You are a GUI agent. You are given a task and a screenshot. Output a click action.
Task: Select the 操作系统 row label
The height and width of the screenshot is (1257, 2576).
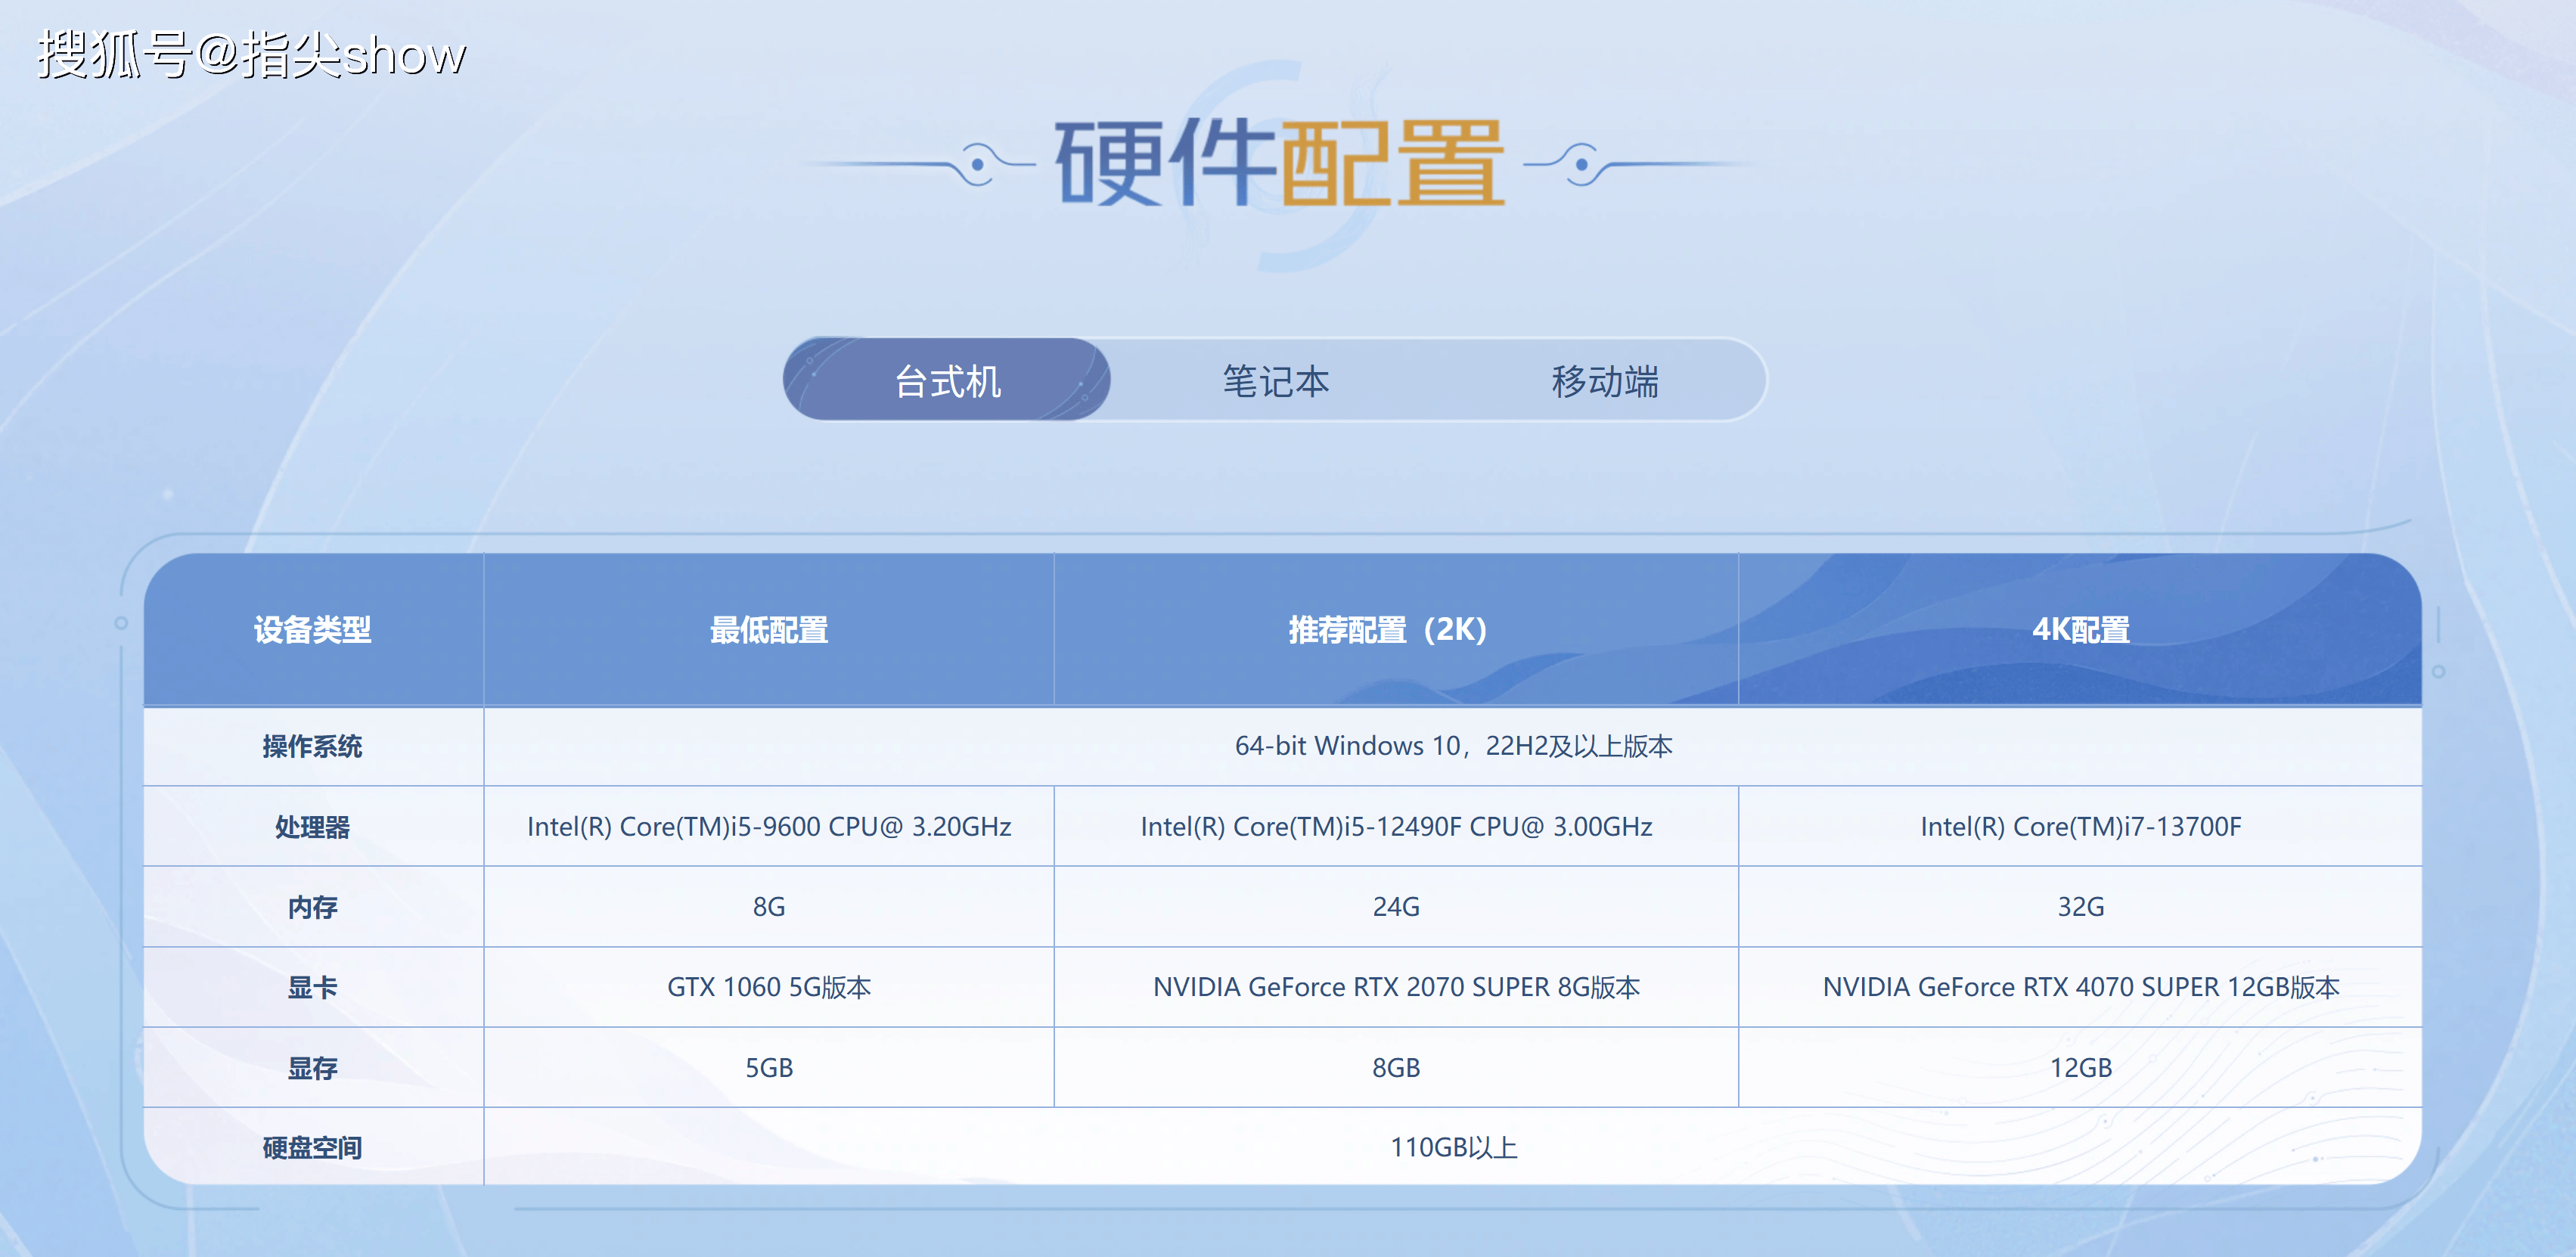tap(312, 746)
